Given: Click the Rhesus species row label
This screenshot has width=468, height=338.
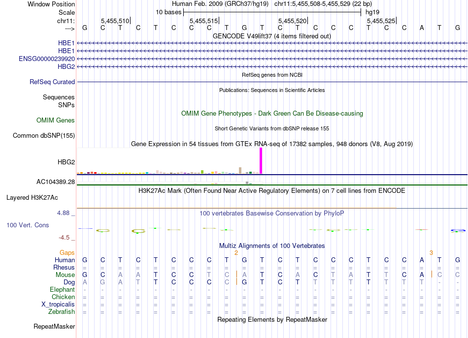Looking at the screenshot, I should [64, 267].
